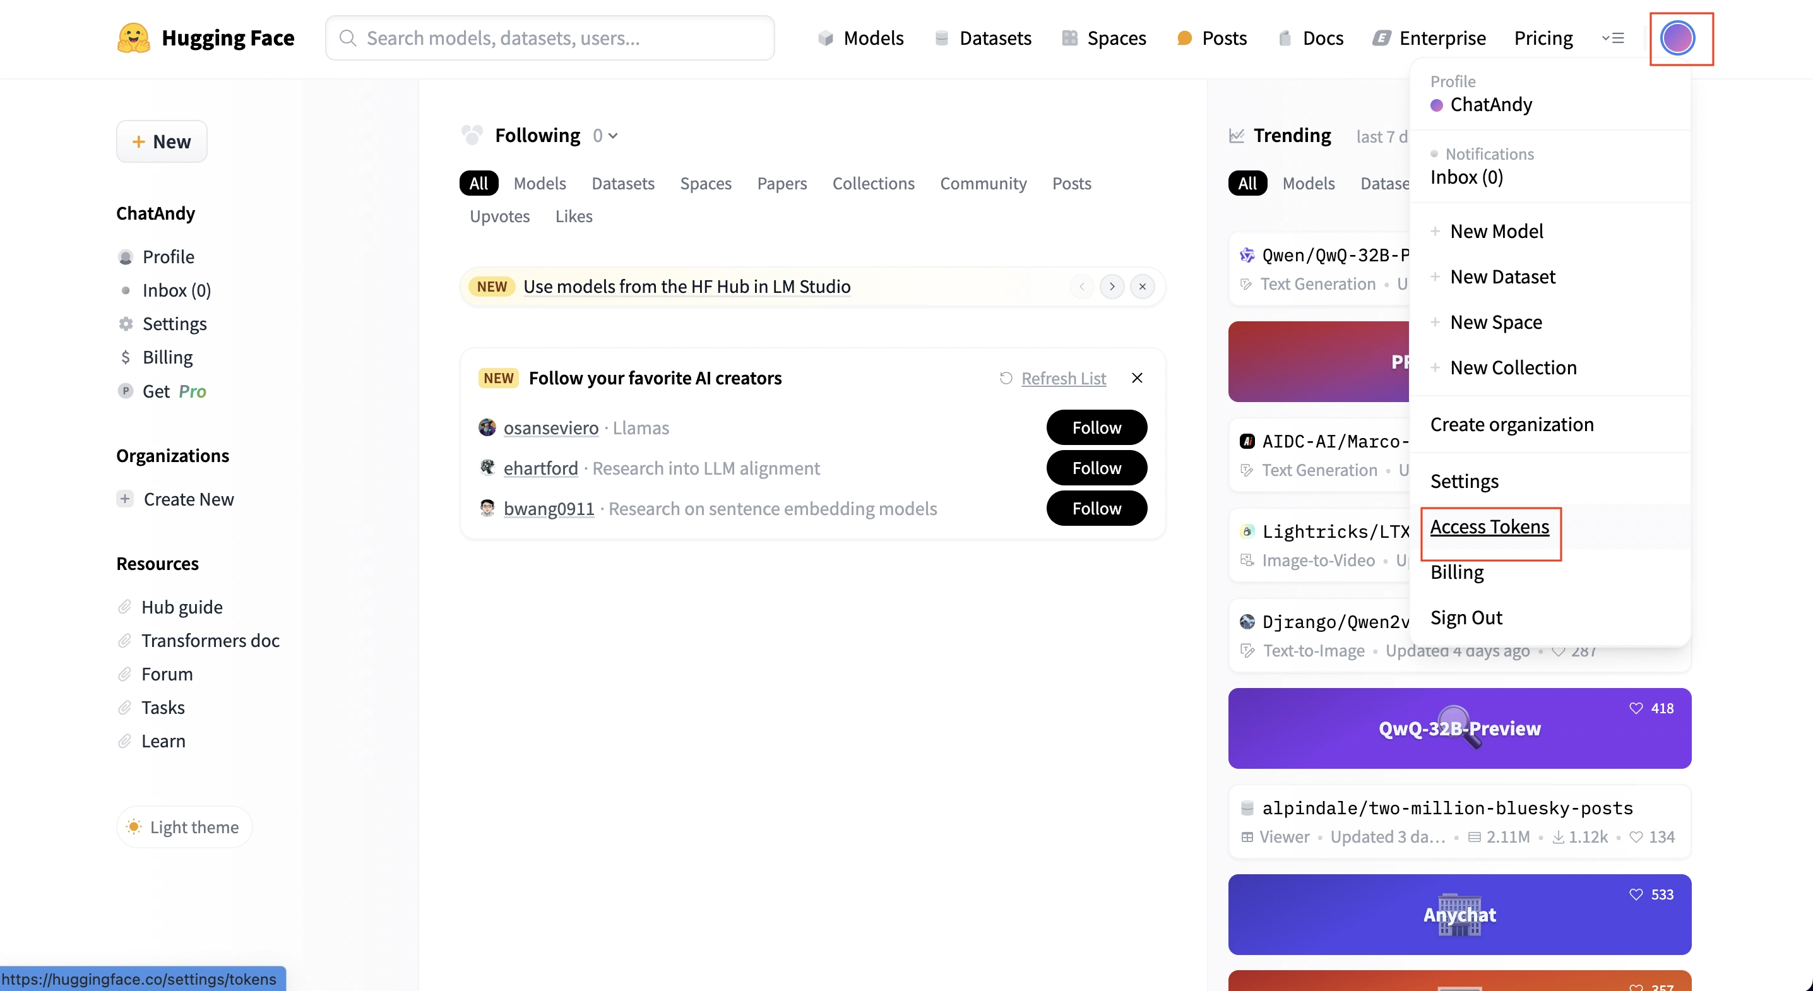Switch to Datasets tab in Following feed
This screenshot has height=991, width=1813.
coord(623,184)
